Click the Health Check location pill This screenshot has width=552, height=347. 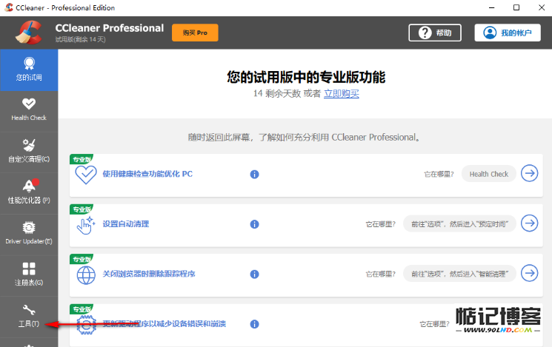[488, 174]
